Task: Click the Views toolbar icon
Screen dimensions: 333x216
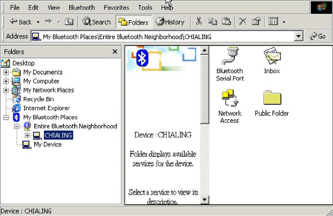Action: [273, 22]
